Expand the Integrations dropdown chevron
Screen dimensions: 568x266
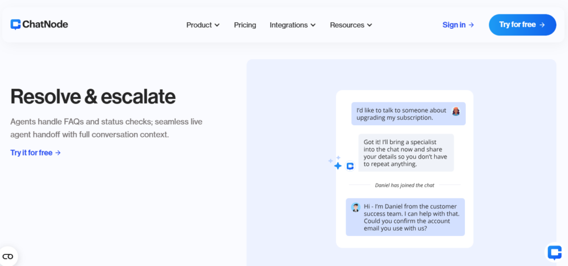[313, 25]
